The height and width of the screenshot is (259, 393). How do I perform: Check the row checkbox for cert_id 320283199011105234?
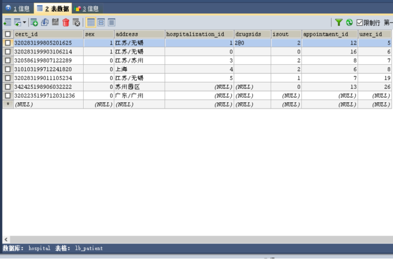[x=8, y=78]
